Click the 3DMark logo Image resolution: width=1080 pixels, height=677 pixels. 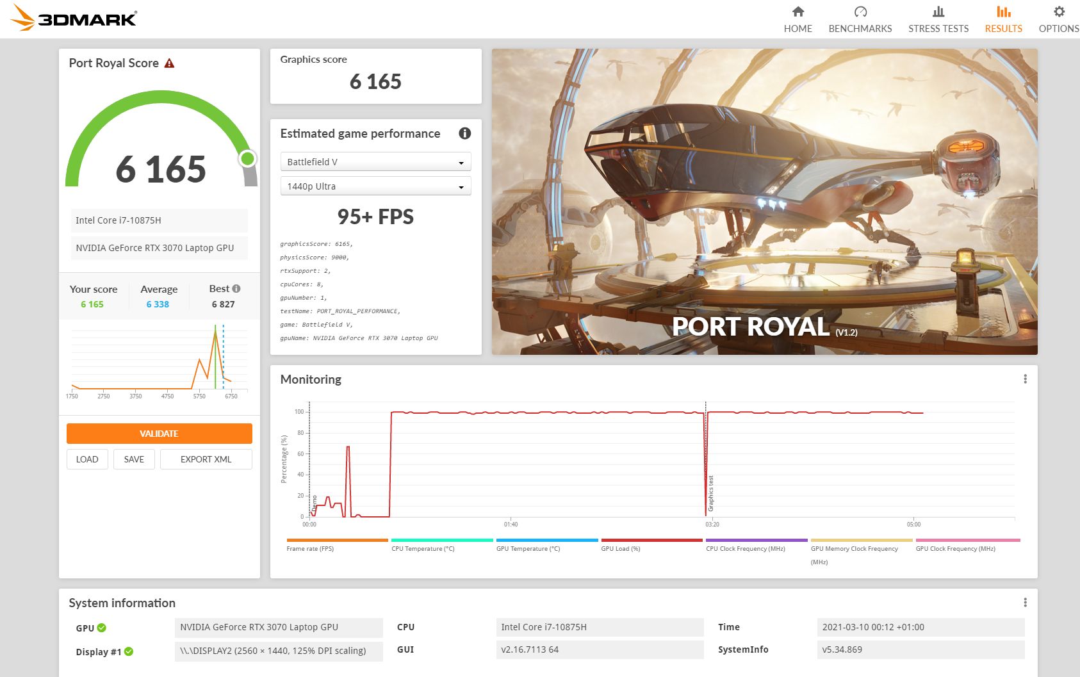point(74,18)
